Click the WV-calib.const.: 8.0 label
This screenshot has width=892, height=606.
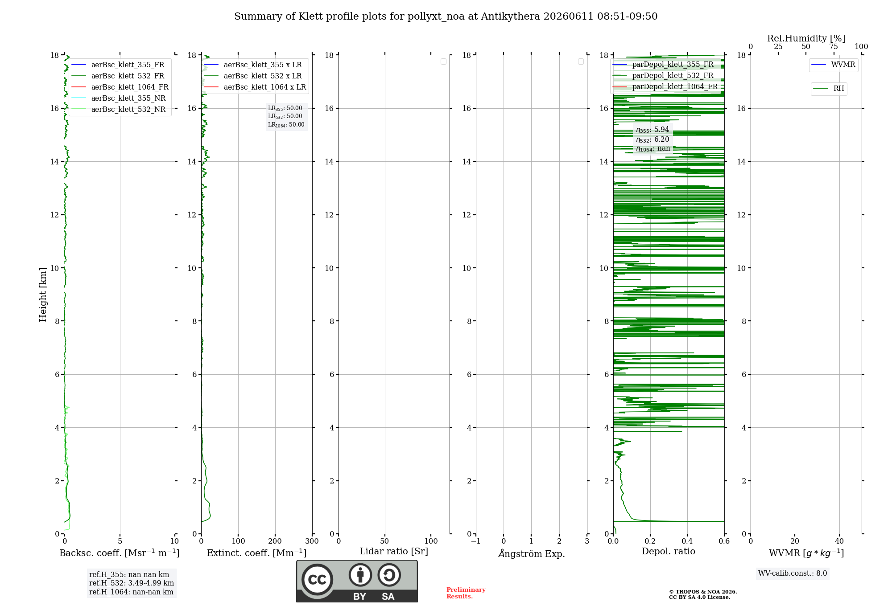[x=793, y=573]
